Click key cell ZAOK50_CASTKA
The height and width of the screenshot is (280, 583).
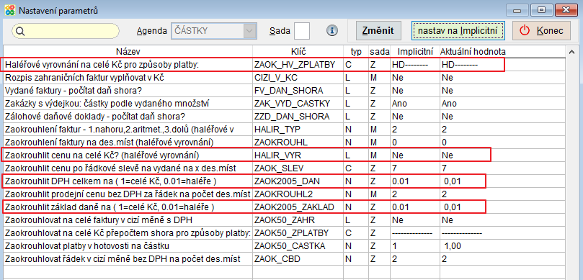[298, 246]
